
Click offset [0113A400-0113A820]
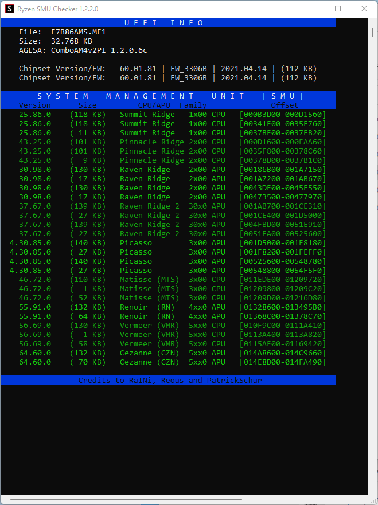coord(283,335)
